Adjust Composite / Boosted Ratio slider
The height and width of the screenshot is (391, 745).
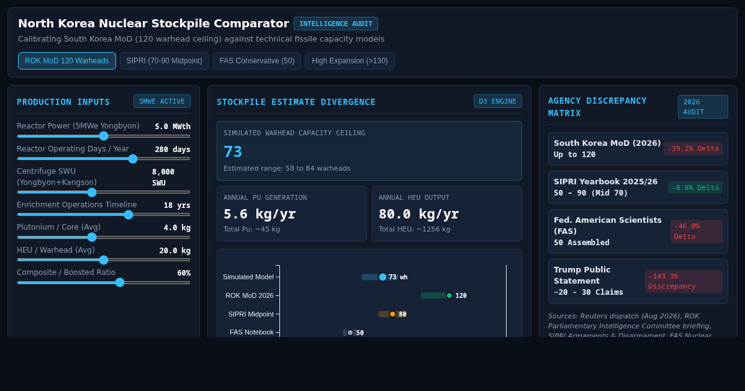click(x=104, y=282)
